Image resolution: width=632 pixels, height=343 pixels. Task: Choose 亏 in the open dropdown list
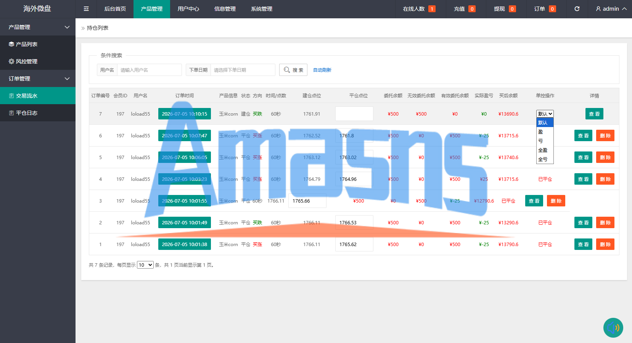point(545,141)
